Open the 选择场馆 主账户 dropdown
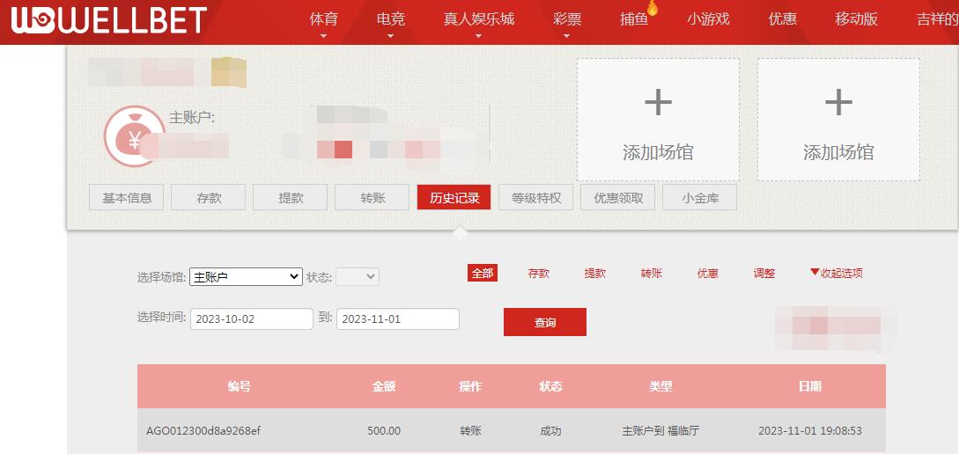Viewport: 959px width, 454px height. [246, 277]
